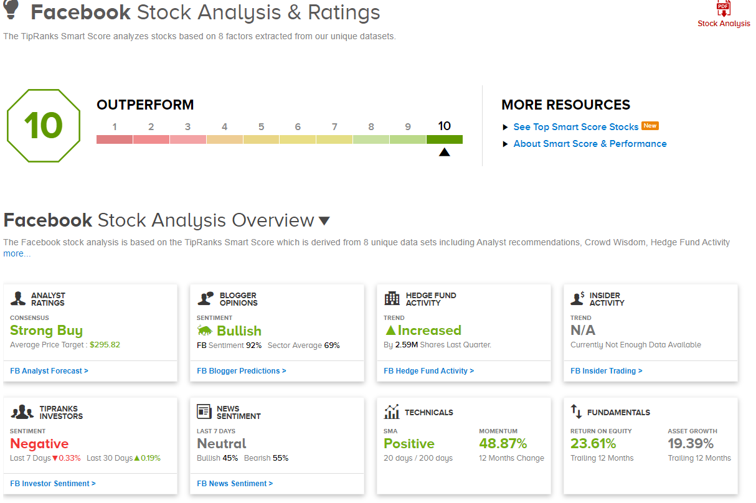Open FB Investor Sentiment link
756x503 pixels.
pos(53,484)
